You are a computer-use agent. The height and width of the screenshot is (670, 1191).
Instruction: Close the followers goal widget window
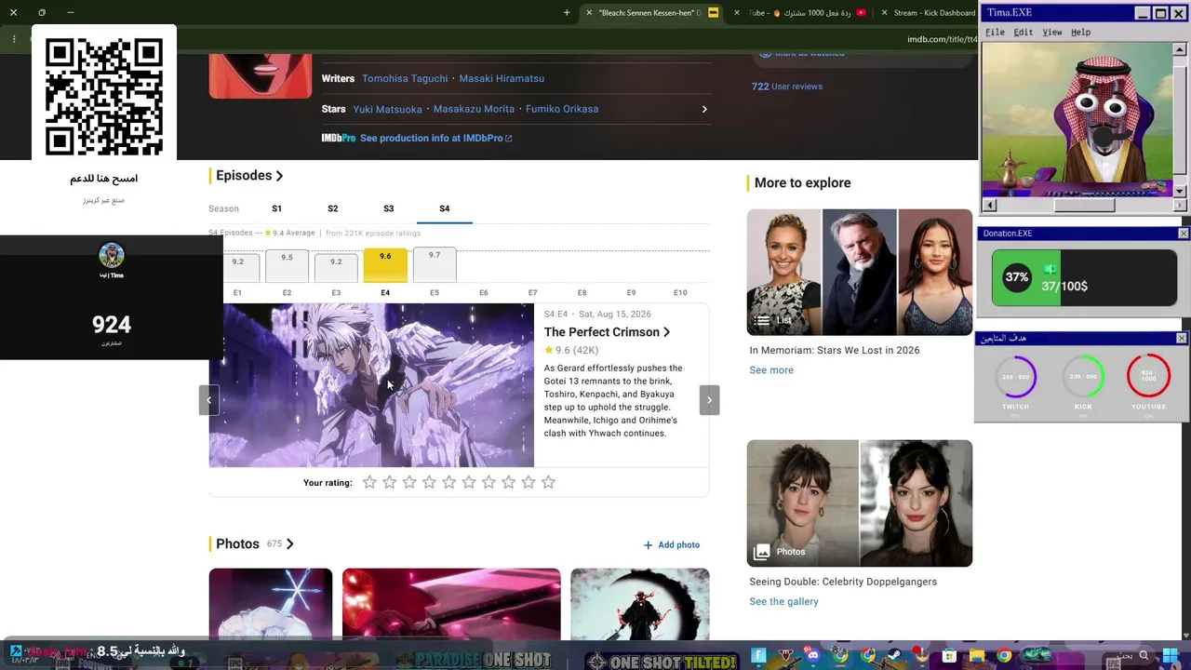(x=1182, y=339)
